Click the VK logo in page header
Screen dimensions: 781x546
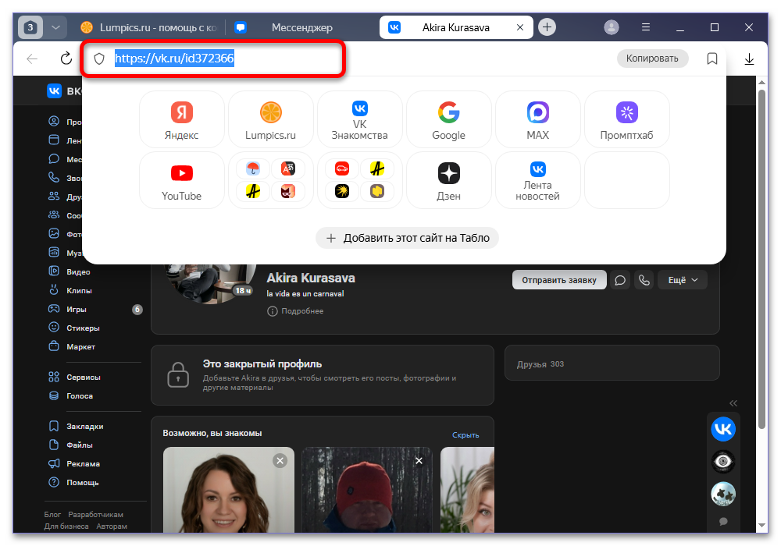[x=54, y=90]
